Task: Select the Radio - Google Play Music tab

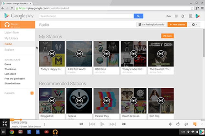Action: coord(17,4)
